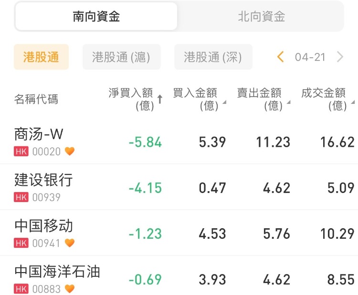Click the HK badge for 00020
Image resolution: width=358 pixels, height=295 pixels.
tap(21, 152)
